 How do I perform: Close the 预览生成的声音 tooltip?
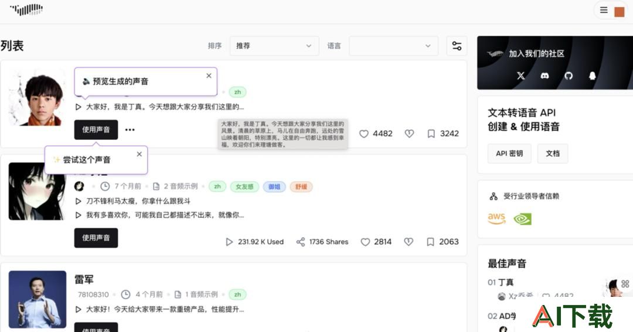click(x=209, y=76)
